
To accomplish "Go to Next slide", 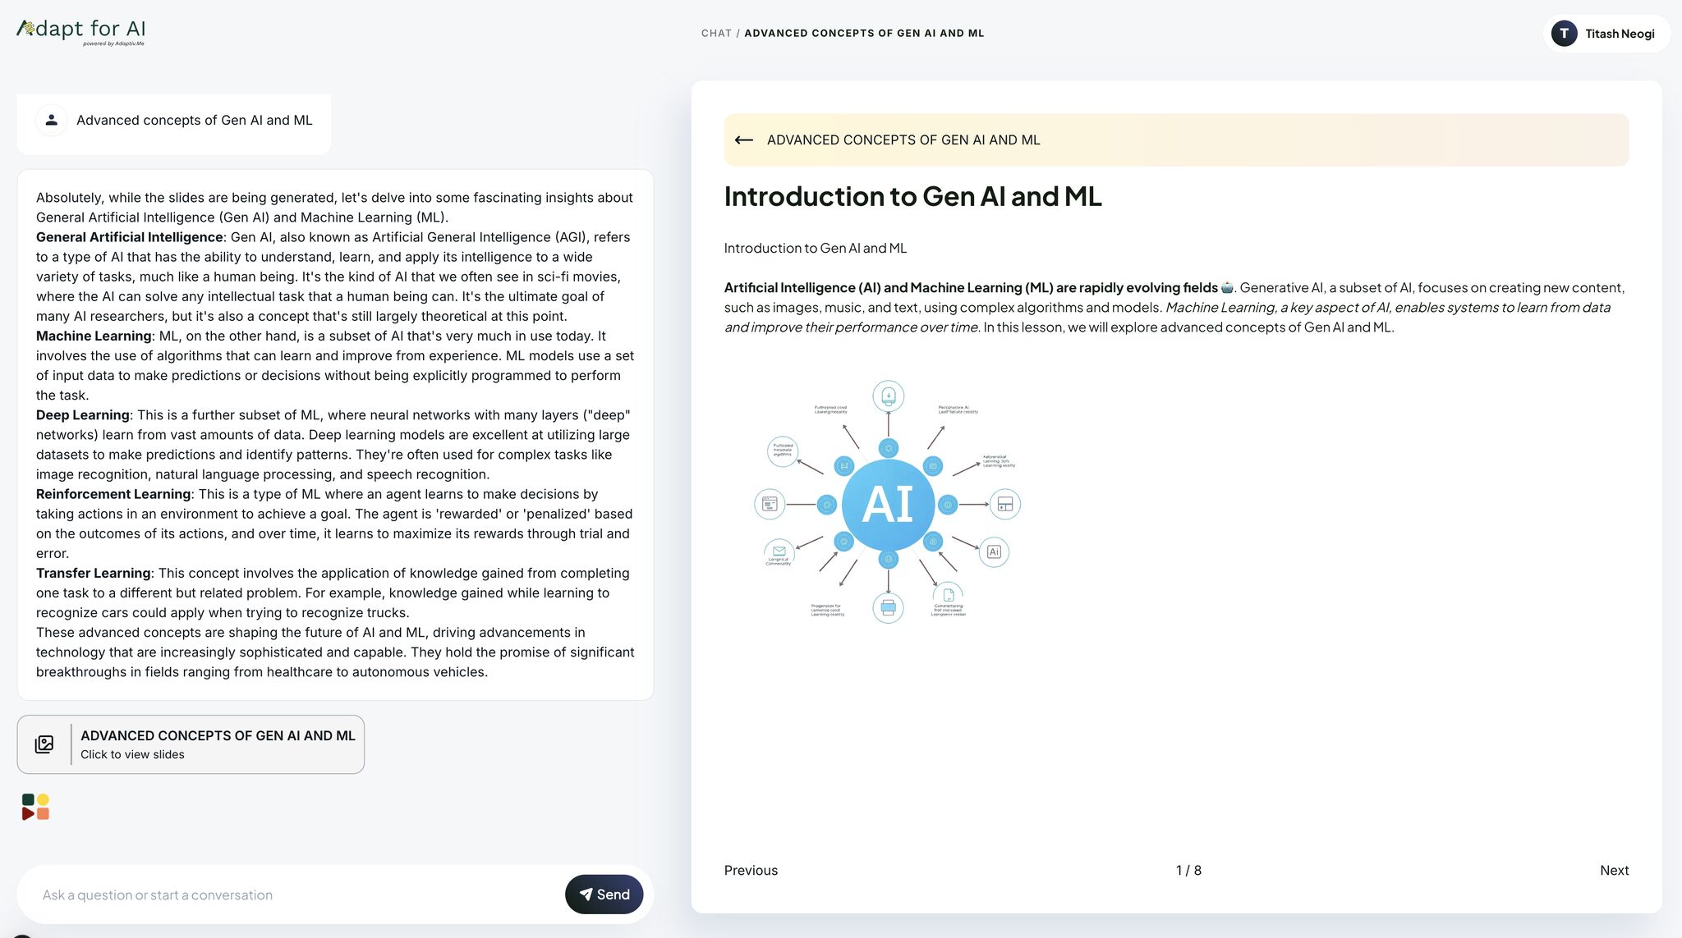I will (1614, 871).
